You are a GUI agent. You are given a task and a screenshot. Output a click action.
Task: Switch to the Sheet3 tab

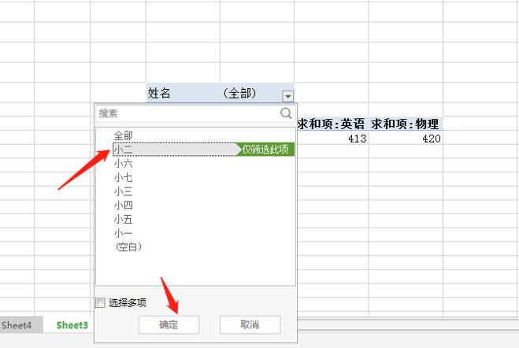click(x=72, y=325)
